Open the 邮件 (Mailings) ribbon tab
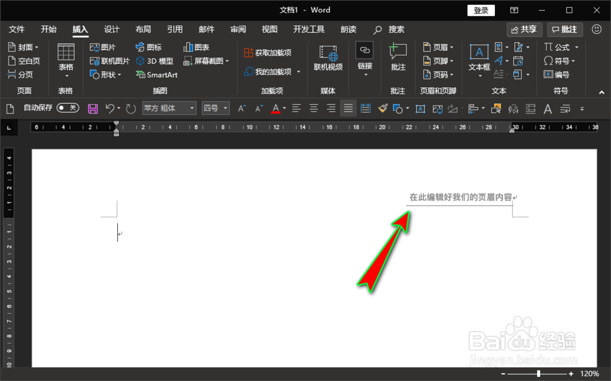The image size is (611, 381). pyautogui.click(x=206, y=29)
